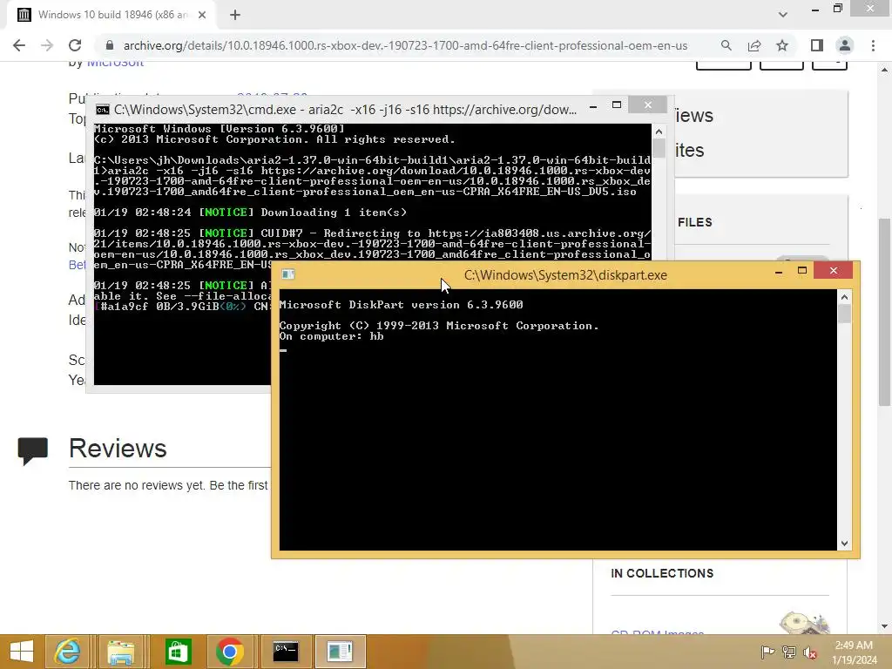Click scroll up arrow in diskpart window
Viewport: 892px width, 669px height.
click(844, 297)
